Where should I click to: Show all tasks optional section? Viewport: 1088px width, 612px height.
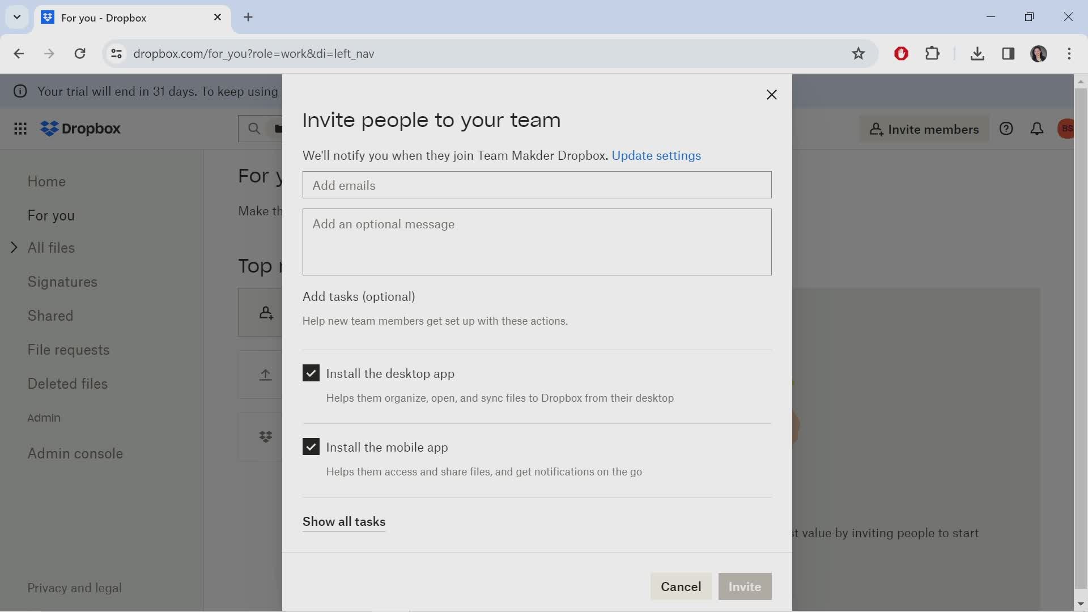pos(345,521)
